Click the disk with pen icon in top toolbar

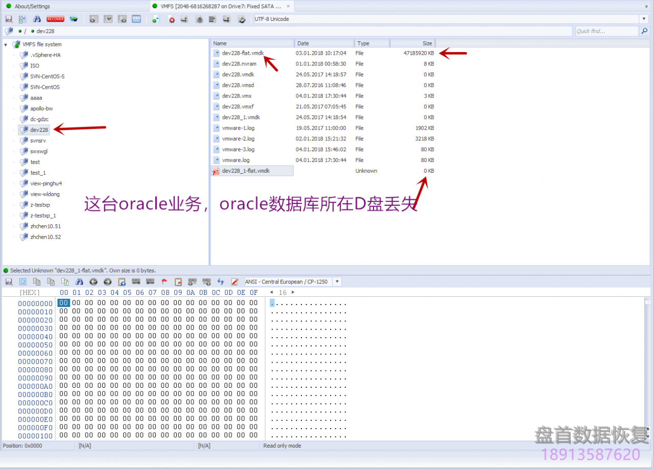(x=242, y=19)
